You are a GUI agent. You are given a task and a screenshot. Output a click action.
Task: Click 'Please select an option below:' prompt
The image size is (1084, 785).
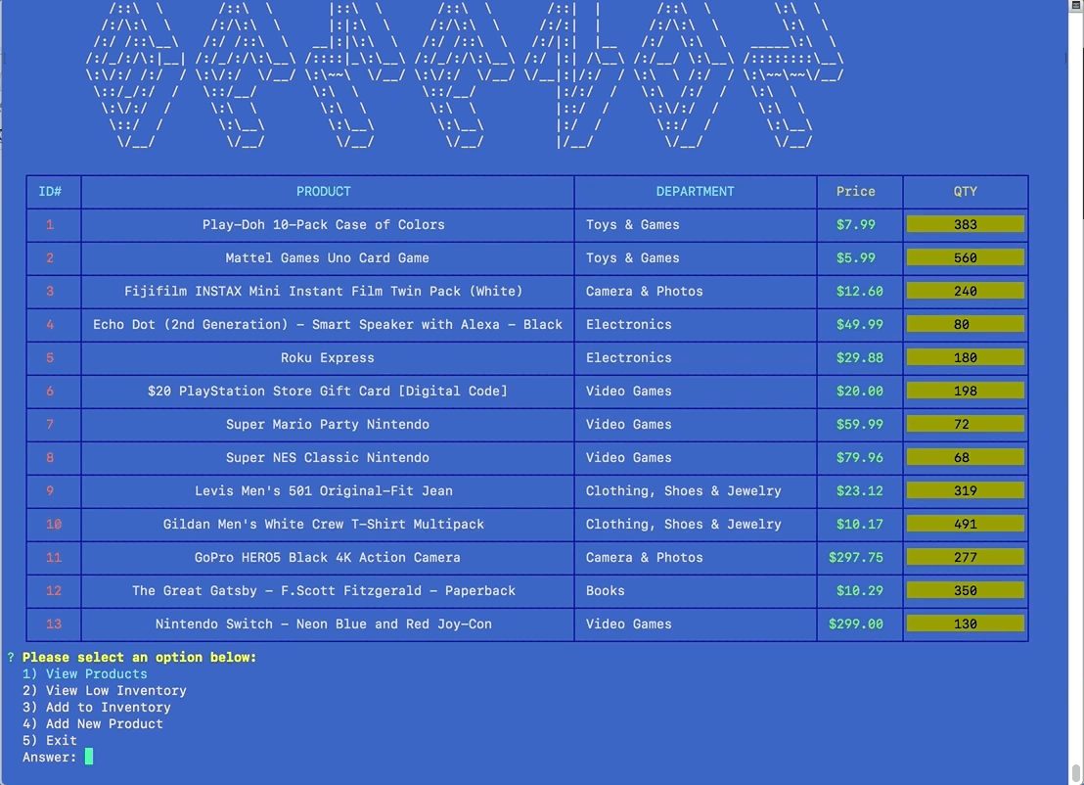point(139,657)
